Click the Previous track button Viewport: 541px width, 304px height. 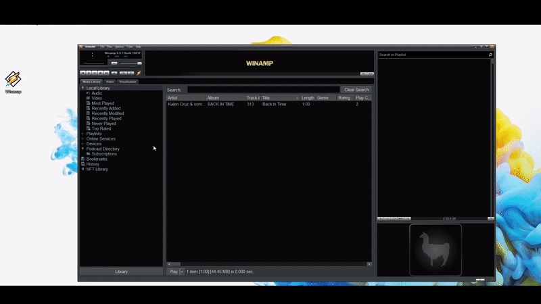click(x=83, y=73)
